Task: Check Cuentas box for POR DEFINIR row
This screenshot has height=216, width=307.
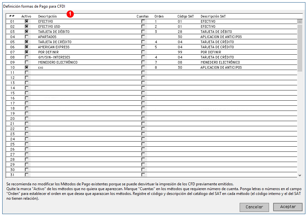Action: (x=143, y=52)
